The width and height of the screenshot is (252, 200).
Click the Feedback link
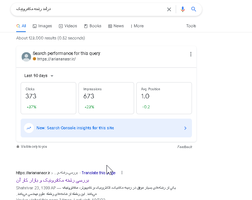coord(185,147)
